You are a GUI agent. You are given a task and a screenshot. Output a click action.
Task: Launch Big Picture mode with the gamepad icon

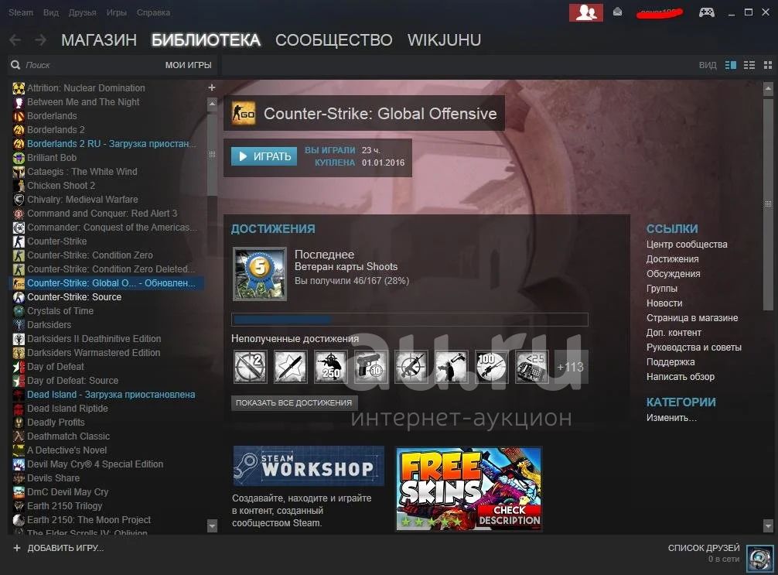707,12
